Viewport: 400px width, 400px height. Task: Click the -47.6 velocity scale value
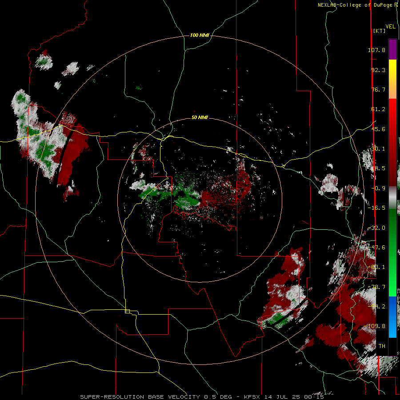376,248
